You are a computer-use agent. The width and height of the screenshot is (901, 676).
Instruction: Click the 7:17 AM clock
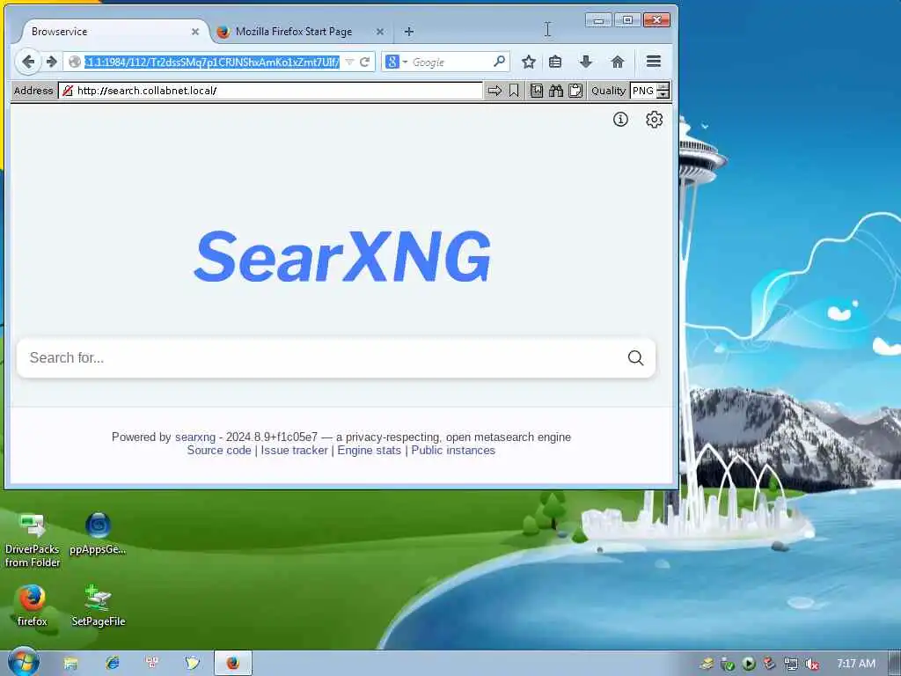point(855,664)
